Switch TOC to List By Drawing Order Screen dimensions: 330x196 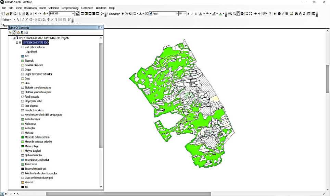pyautogui.click(x=11, y=33)
